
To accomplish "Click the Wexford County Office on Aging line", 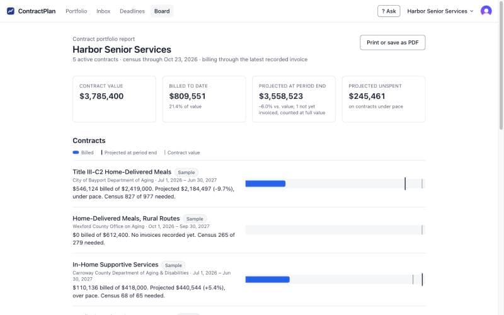I will [141, 226].
